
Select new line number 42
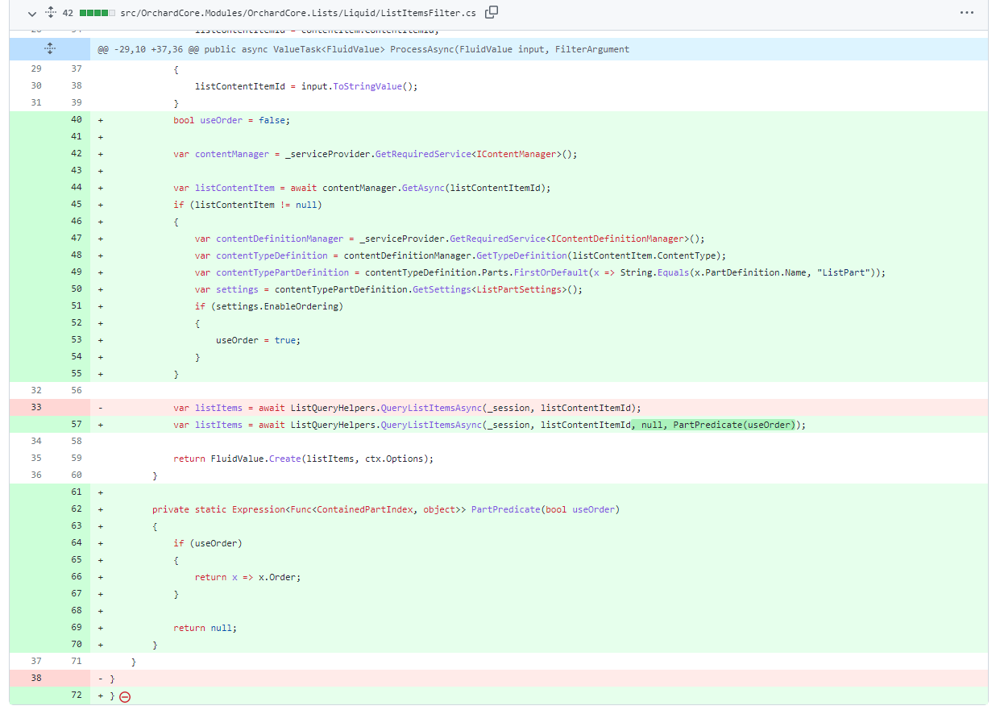point(77,154)
